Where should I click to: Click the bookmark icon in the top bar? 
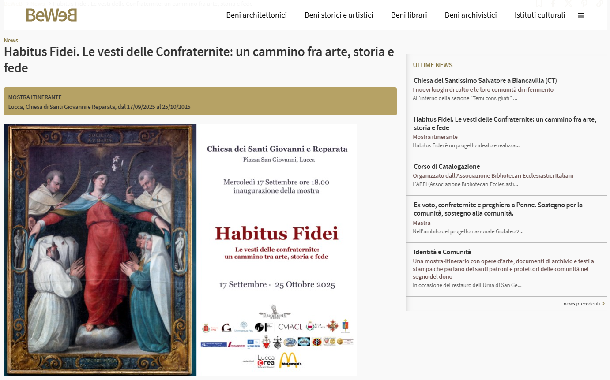coord(539,4)
